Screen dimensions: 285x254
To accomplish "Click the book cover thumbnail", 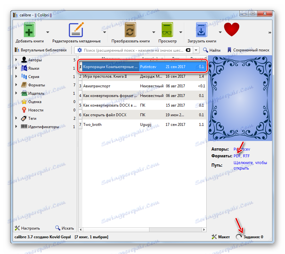I will click(x=240, y=98).
